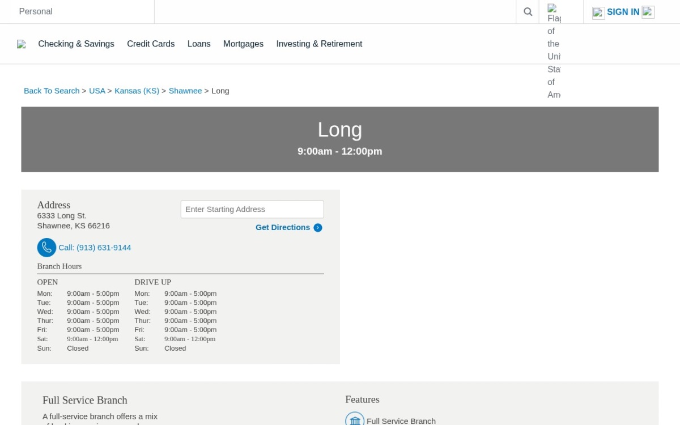680x425 pixels.
Task: Click the Features heading
Action: pyautogui.click(x=362, y=399)
